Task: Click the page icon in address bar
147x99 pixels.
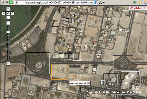Action: point(95,2)
